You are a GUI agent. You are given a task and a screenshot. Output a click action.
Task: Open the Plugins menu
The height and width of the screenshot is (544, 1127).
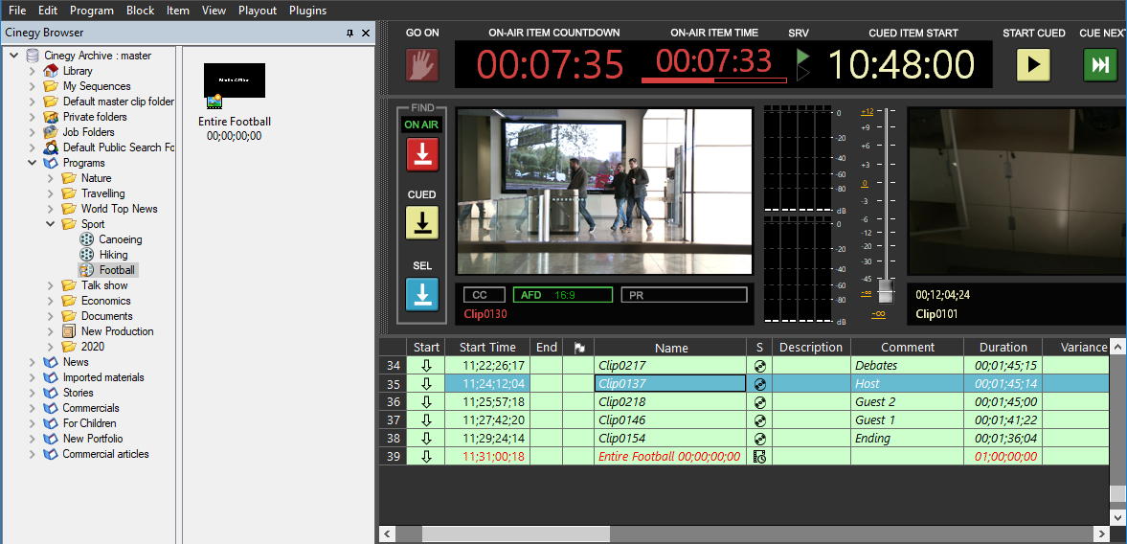click(x=307, y=11)
